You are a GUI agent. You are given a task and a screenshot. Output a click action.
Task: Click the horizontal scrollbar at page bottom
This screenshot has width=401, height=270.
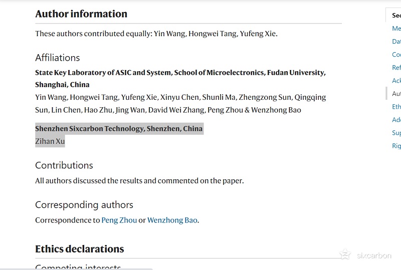[x=76, y=269]
